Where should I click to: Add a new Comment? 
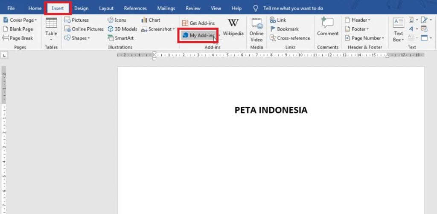pos(328,27)
